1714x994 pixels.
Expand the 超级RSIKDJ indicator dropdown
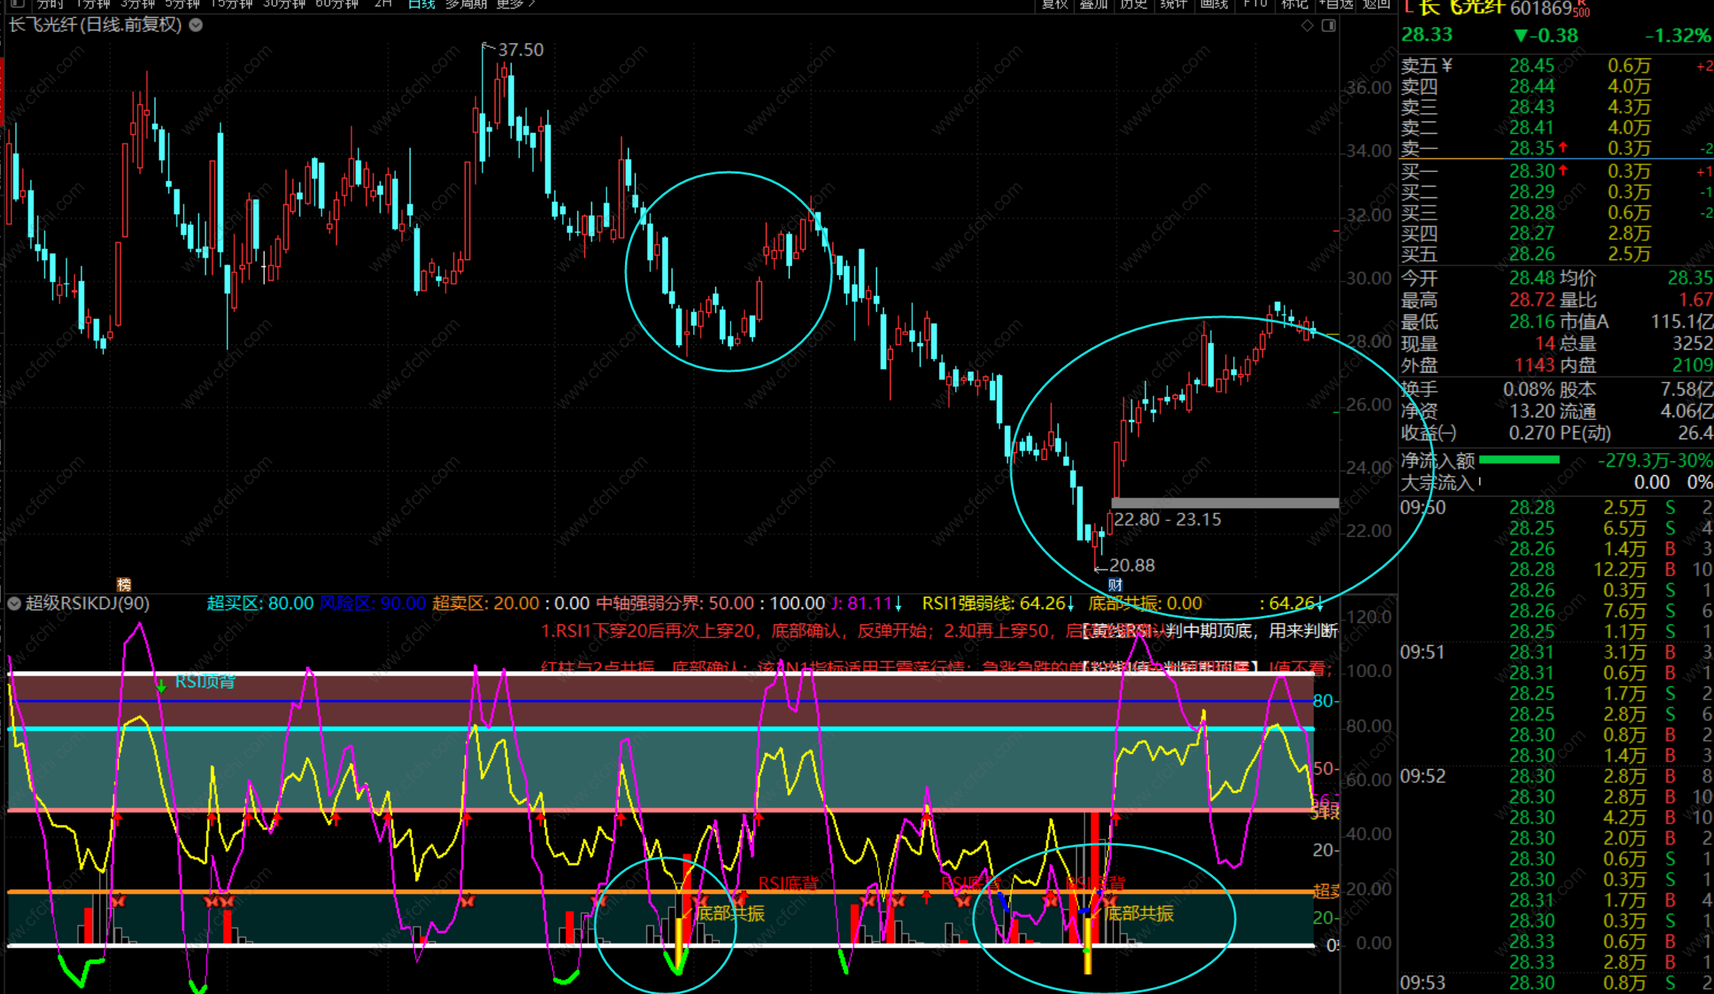click(14, 604)
